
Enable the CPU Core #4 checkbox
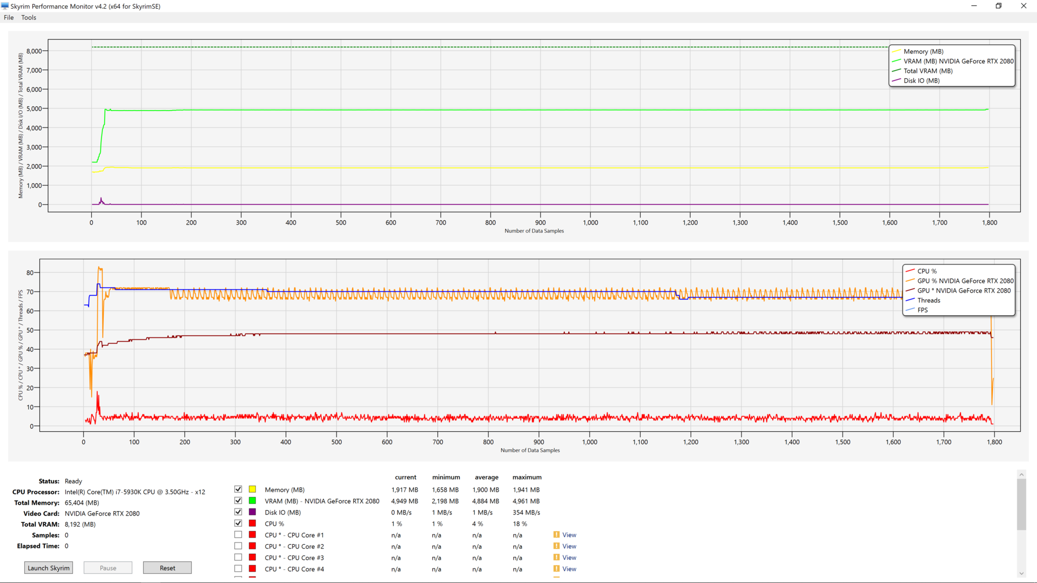[238, 568]
